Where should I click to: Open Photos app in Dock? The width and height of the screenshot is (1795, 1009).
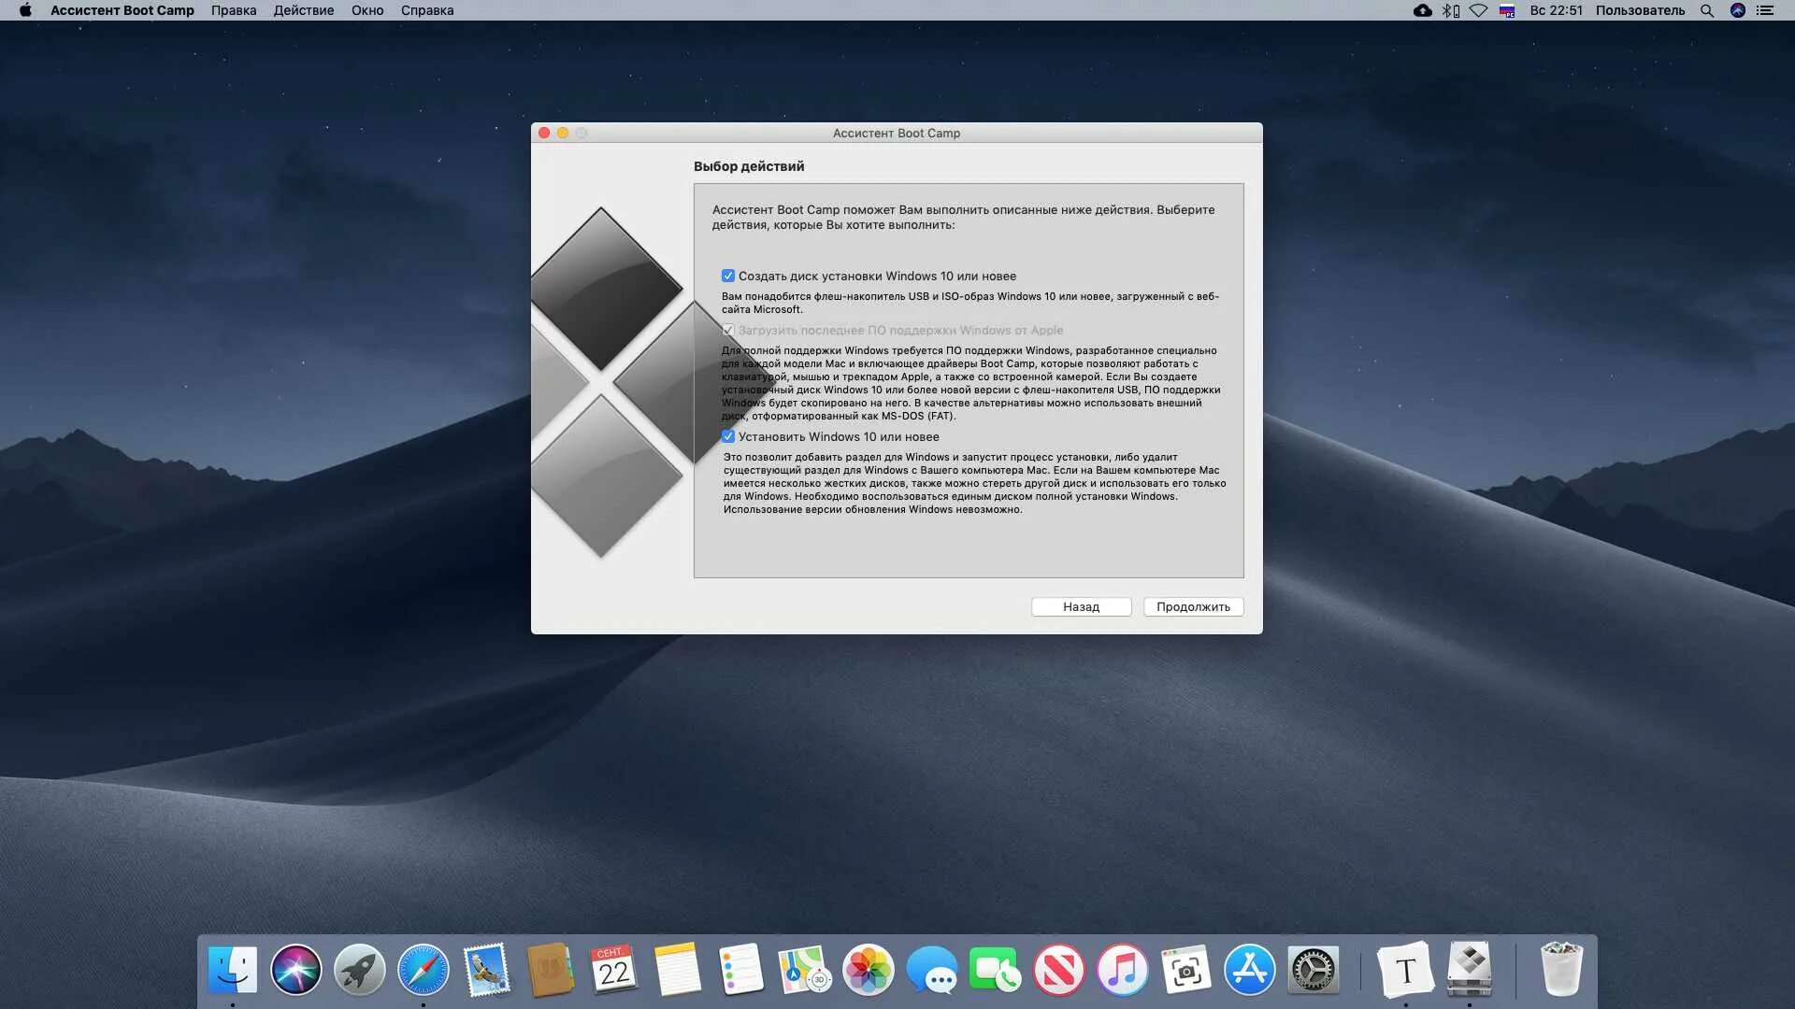[x=868, y=970]
